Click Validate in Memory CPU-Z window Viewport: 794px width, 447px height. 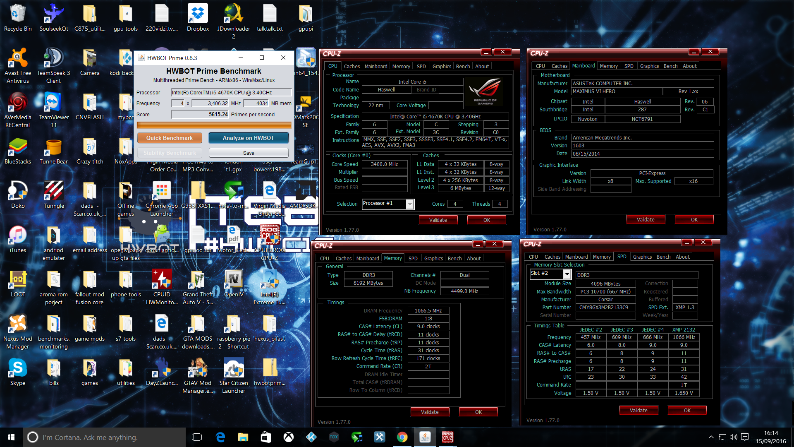tap(430, 412)
